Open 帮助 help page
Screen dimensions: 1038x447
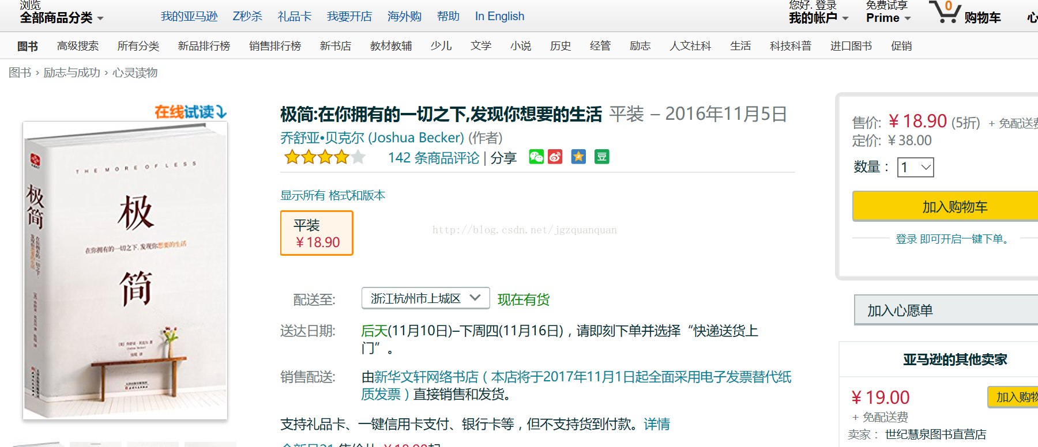448,16
